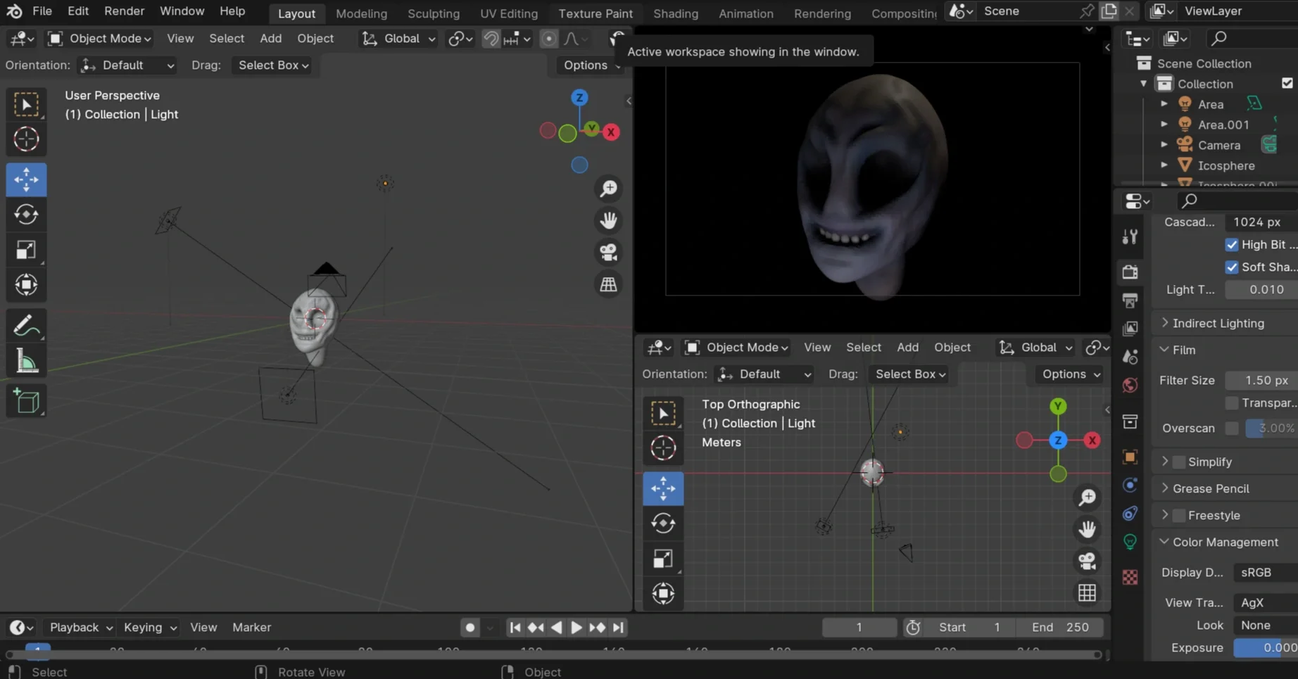Open the Render properties tab icon

1130,272
